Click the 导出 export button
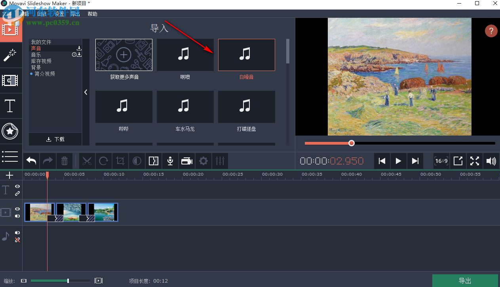 pos(465,280)
